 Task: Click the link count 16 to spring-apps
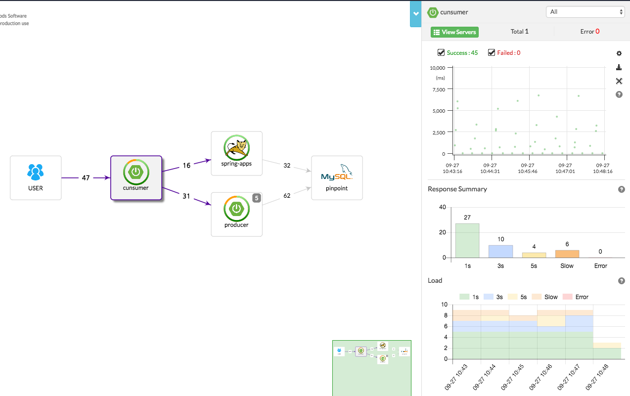pyautogui.click(x=186, y=166)
